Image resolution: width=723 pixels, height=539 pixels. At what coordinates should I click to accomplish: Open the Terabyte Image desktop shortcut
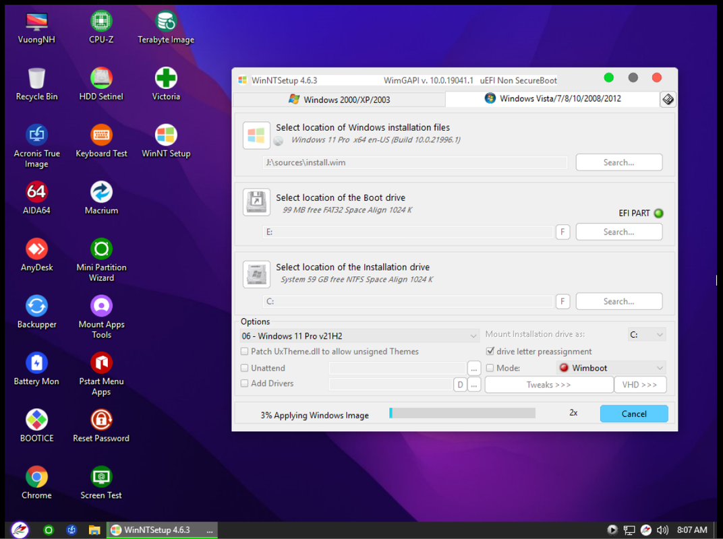[x=166, y=28]
